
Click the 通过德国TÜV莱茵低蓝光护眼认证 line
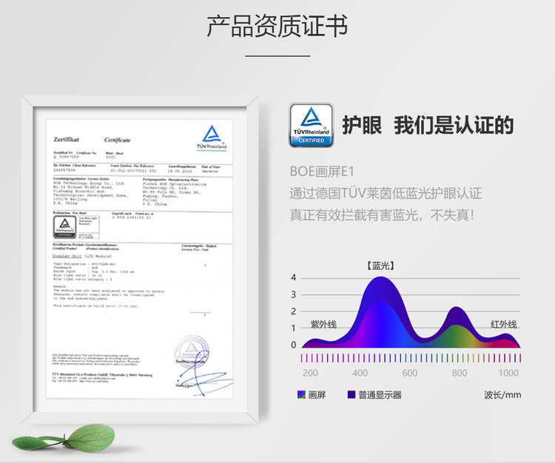[x=386, y=194]
